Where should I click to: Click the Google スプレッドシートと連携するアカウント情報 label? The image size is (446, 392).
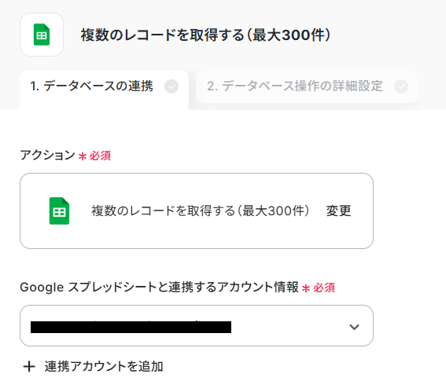click(x=159, y=288)
